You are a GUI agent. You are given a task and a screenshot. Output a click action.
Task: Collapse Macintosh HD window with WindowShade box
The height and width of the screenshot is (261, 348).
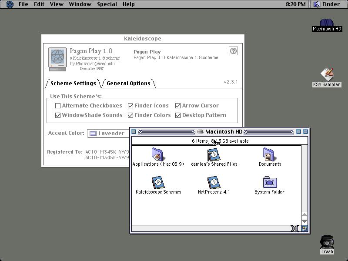click(x=305, y=132)
